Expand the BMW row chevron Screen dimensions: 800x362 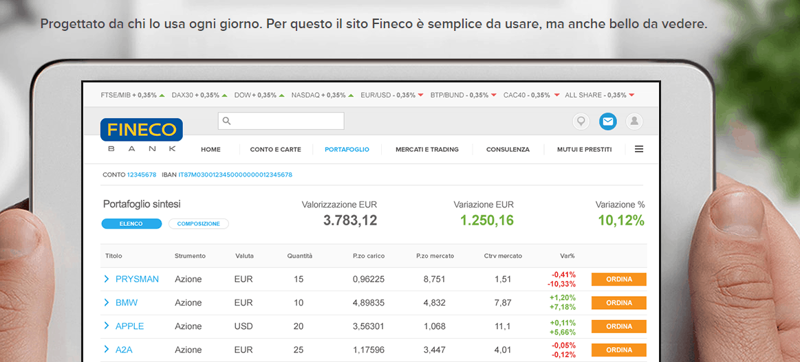click(107, 302)
